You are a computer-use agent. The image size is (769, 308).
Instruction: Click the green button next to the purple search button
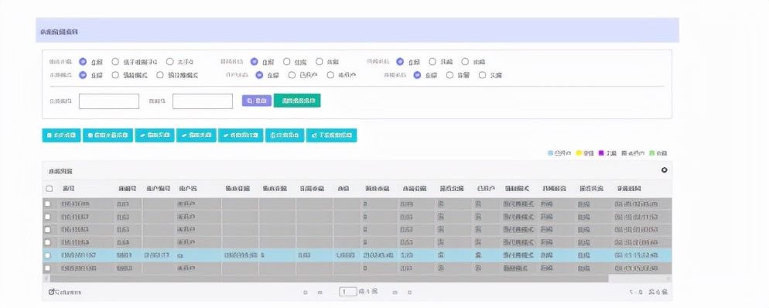297,101
